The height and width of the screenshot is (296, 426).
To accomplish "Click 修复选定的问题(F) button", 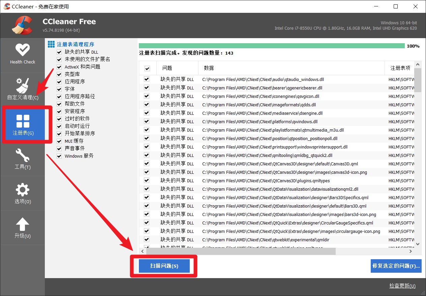I will pos(396,266).
